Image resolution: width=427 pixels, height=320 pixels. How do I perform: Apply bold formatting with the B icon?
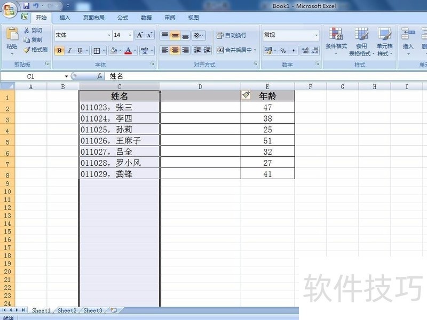pyautogui.click(x=59, y=51)
